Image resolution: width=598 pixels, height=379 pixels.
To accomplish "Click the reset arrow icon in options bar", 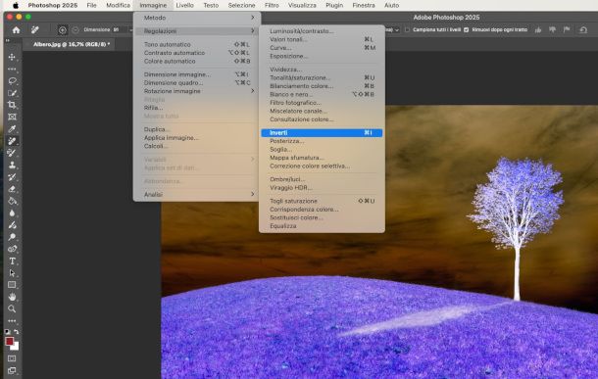I will (x=583, y=29).
